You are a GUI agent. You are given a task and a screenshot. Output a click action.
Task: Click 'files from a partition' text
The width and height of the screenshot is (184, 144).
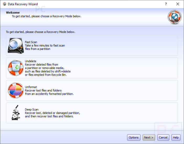[37, 49]
